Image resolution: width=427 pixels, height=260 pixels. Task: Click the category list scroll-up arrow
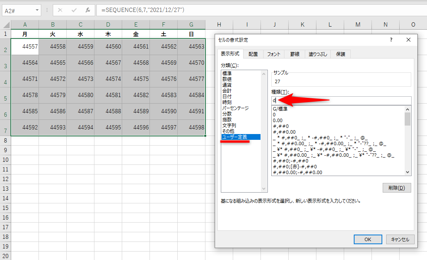(264, 74)
